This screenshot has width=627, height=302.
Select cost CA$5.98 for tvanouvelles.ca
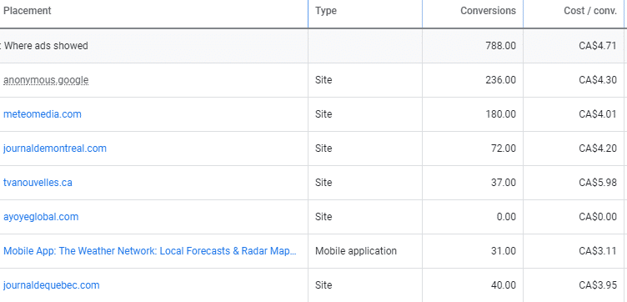(x=598, y=183)
